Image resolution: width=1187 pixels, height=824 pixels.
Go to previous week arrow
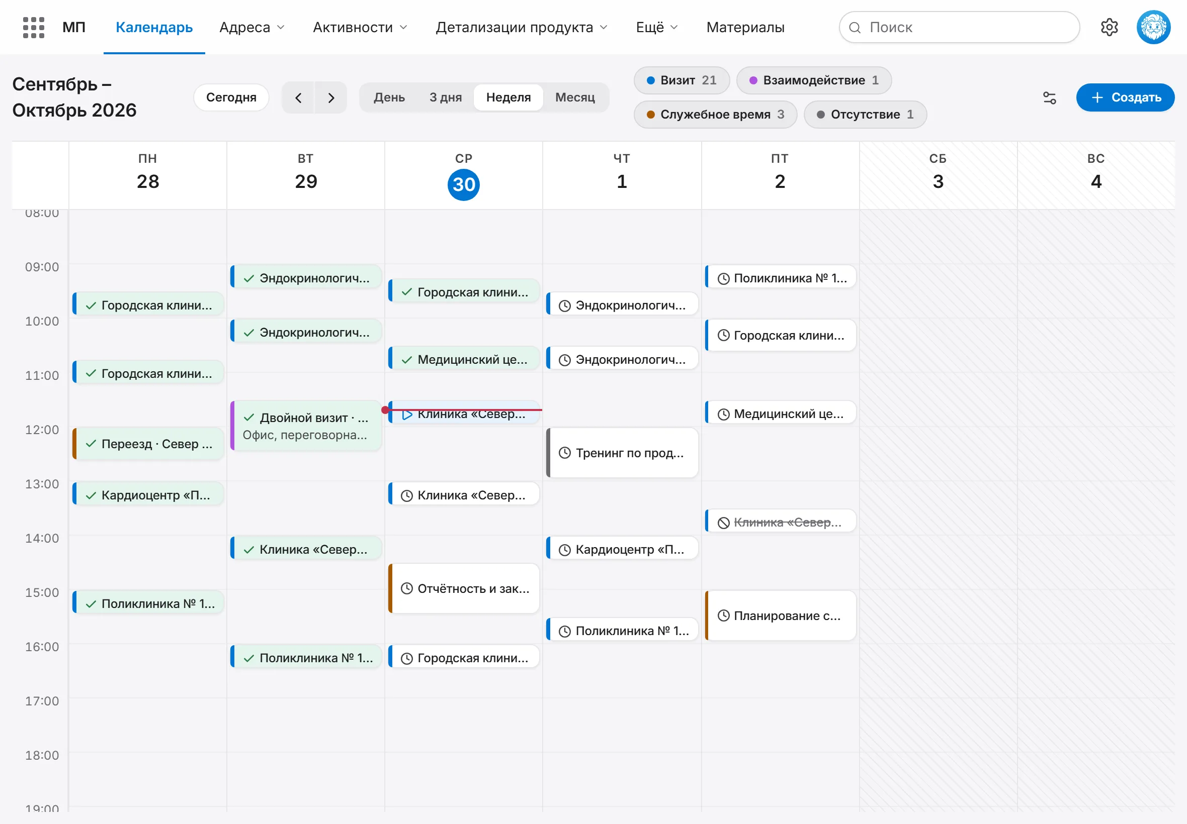tap(298, 97)
